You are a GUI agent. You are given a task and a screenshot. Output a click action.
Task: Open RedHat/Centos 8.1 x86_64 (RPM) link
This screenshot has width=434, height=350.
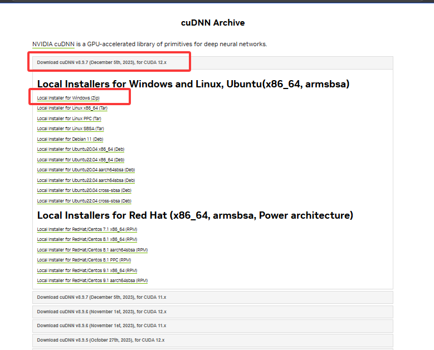click(x=87, y=239)
